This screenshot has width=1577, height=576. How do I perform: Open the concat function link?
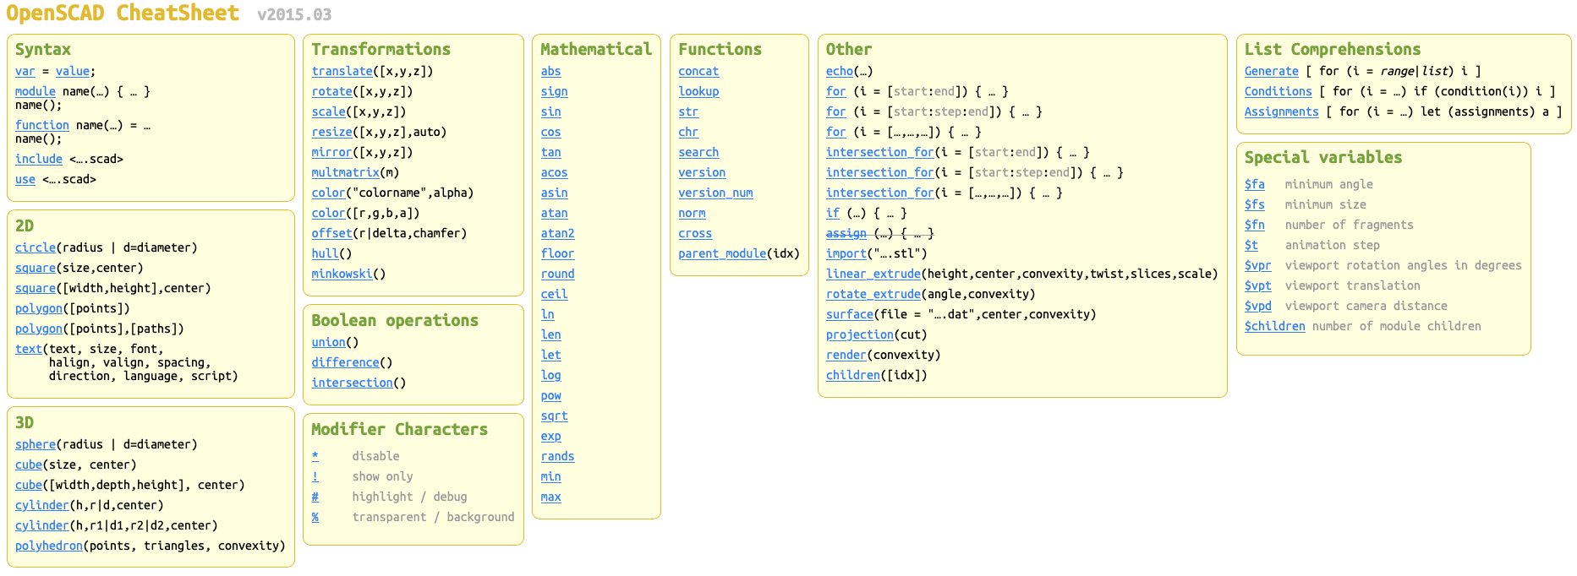(x=698, y=72)
